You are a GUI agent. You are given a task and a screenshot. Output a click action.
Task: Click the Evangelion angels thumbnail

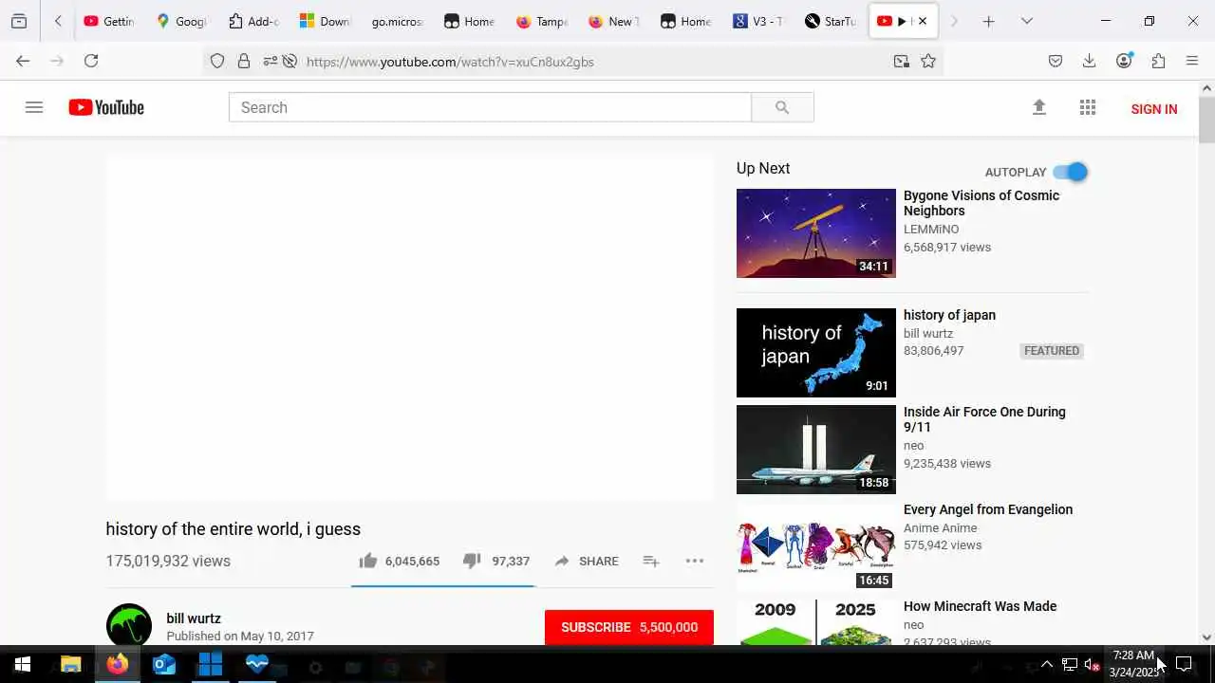[816, 546]
